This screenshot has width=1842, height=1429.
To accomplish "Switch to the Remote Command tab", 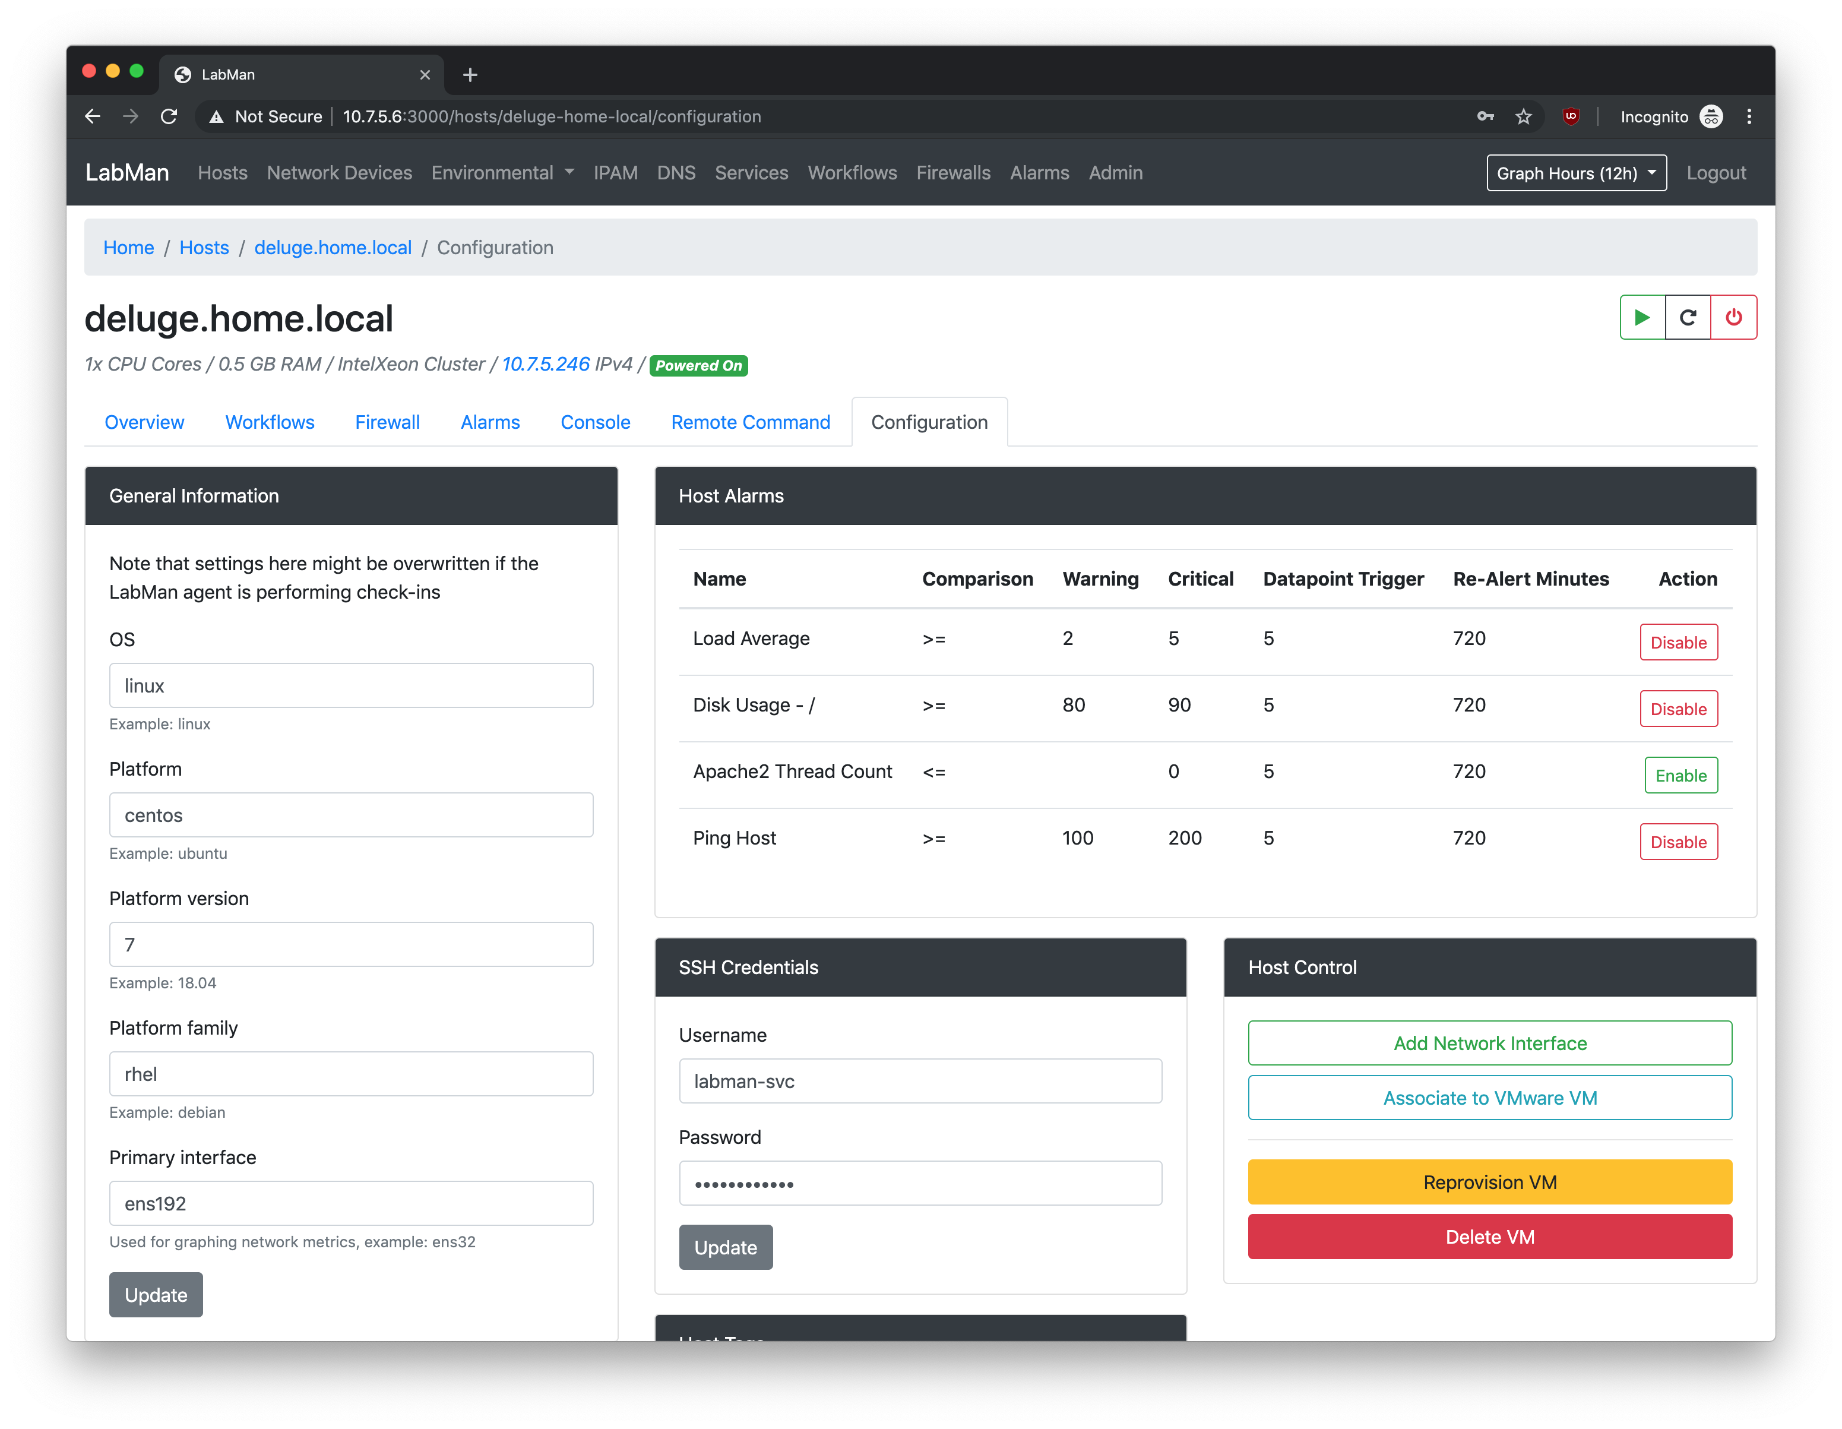I will click(x=750, y=422).
